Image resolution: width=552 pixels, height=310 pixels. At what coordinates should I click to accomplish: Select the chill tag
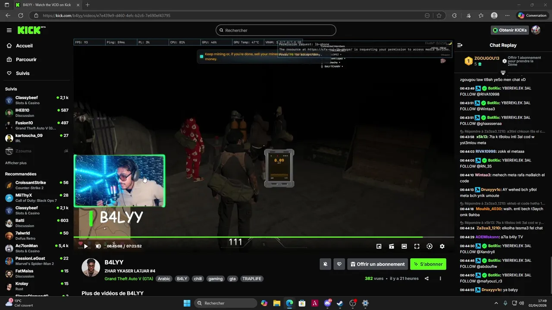coord(198,279)
